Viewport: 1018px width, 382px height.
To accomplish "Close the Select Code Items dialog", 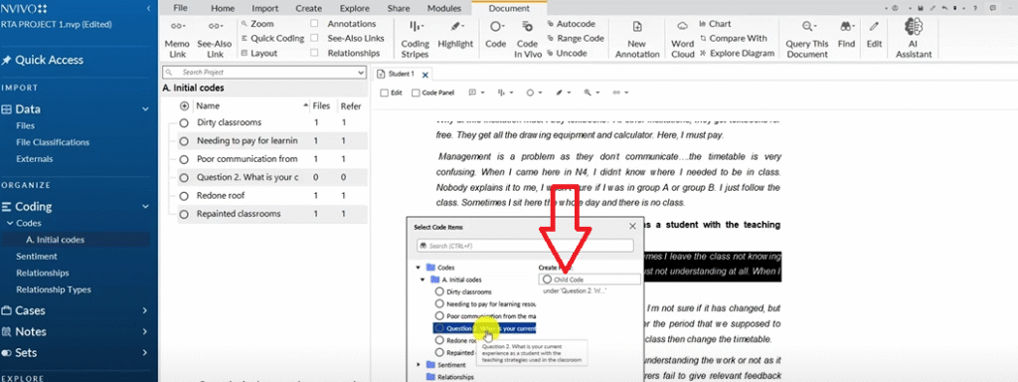I will point(632,226).
